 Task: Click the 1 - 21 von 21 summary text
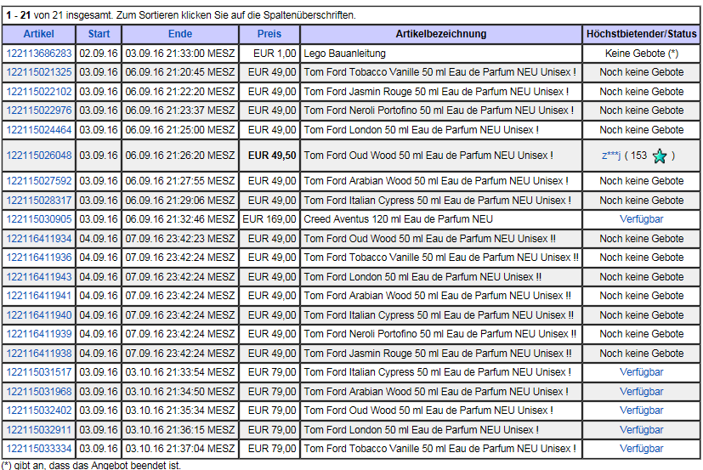pyautogui.click(x=181, y=15)
